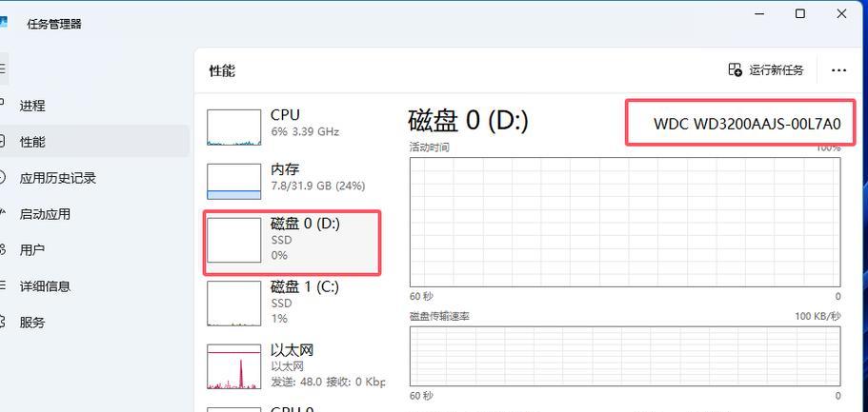The height and width of the screenshot is (412, 868).
Task: Click the Task Manager app icon in title bar
Action: (3, 23)
